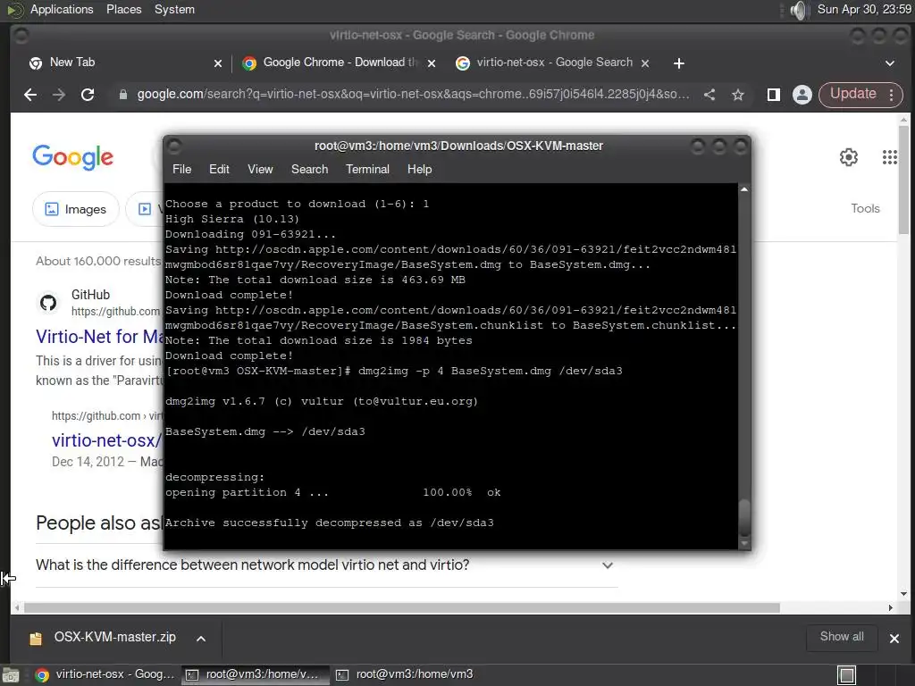Viewport: 915px width, 686px height.
Task: Click the page vertical scrollbar thumb
Action: (904, 178)
